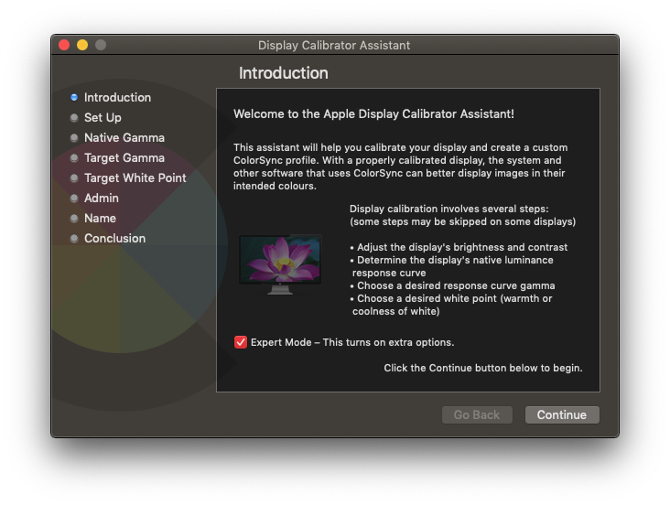Click 'Display calibration involves several steps:' text

449,209
